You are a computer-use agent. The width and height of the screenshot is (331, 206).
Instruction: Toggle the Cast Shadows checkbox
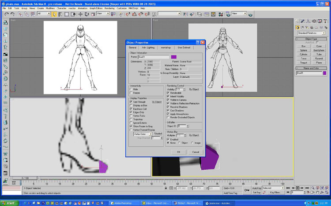(x=168, y=110)
